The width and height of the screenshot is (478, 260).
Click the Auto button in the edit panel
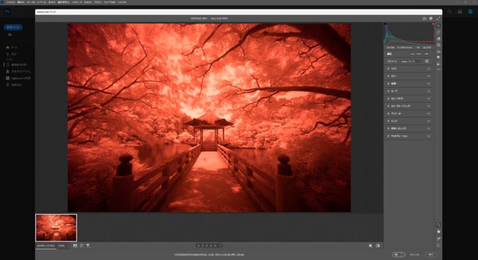[x=412, y=53]
